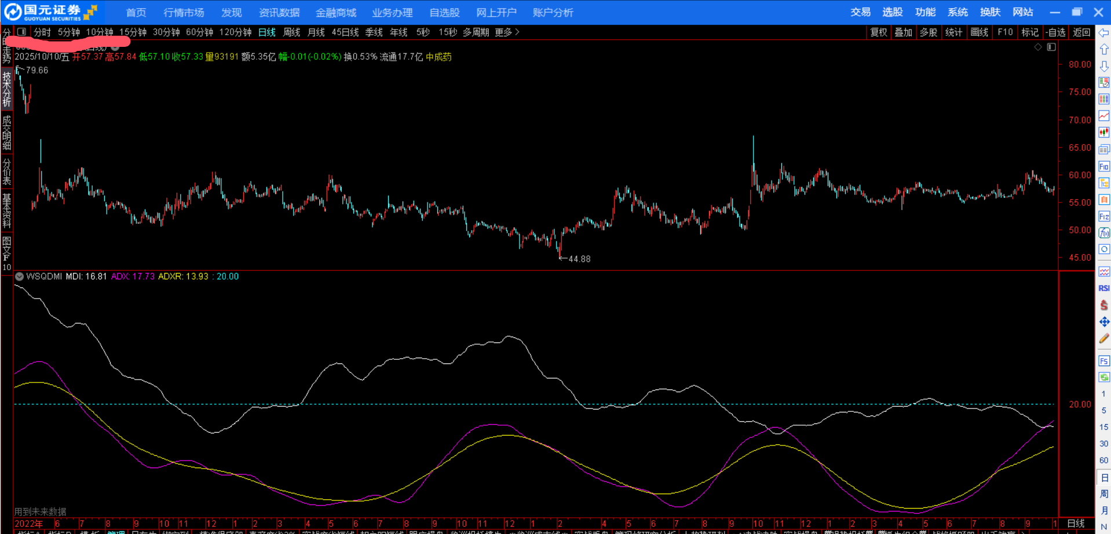Click the green refresh icon in sidebar

[x=1104, y=377]
